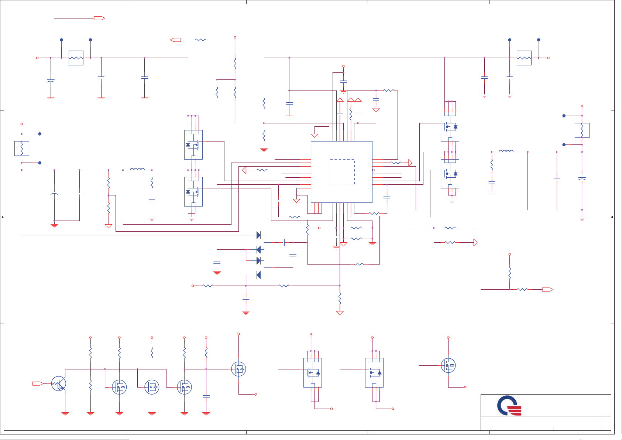The image size is (622, 440).
Task: Click the boxed sense resistor at upper right
Action: [x=524, y=58]
